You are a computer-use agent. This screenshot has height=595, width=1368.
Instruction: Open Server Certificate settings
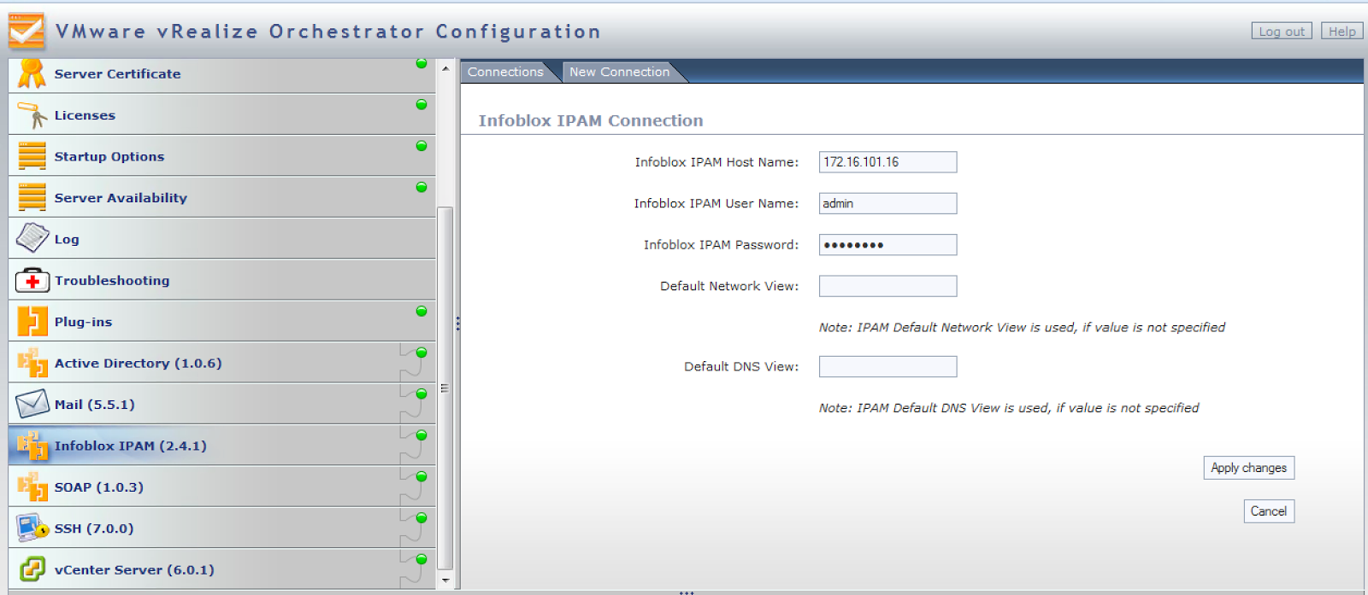pos(222,73)
